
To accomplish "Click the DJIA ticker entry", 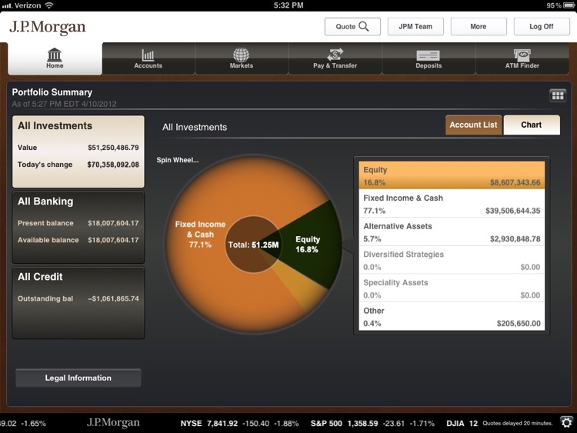I will (x=462, y=424).
